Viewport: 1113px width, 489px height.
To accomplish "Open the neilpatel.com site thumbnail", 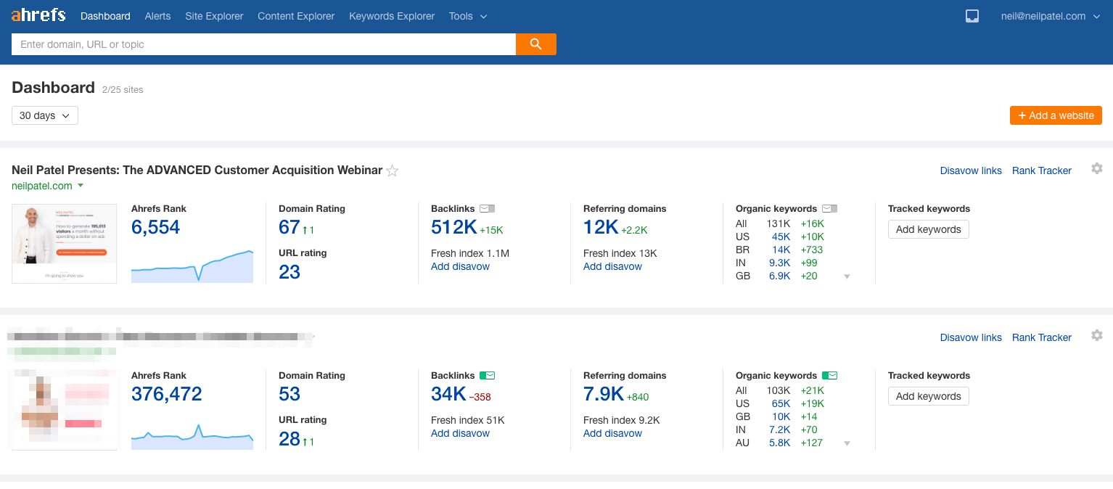I will (64, 243).
